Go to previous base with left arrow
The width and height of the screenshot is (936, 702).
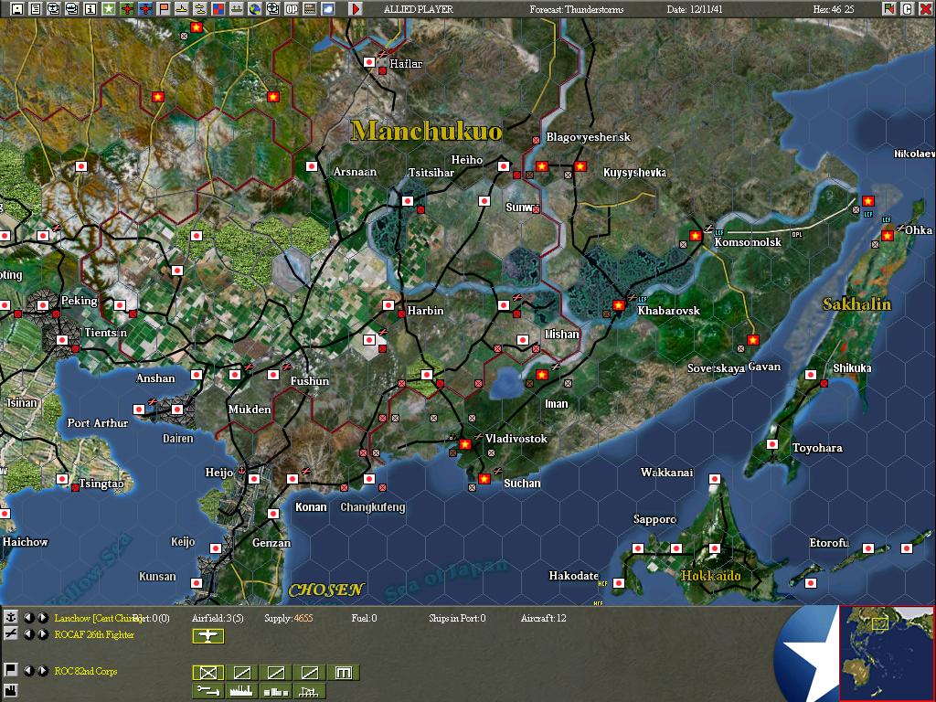[28, 617]
